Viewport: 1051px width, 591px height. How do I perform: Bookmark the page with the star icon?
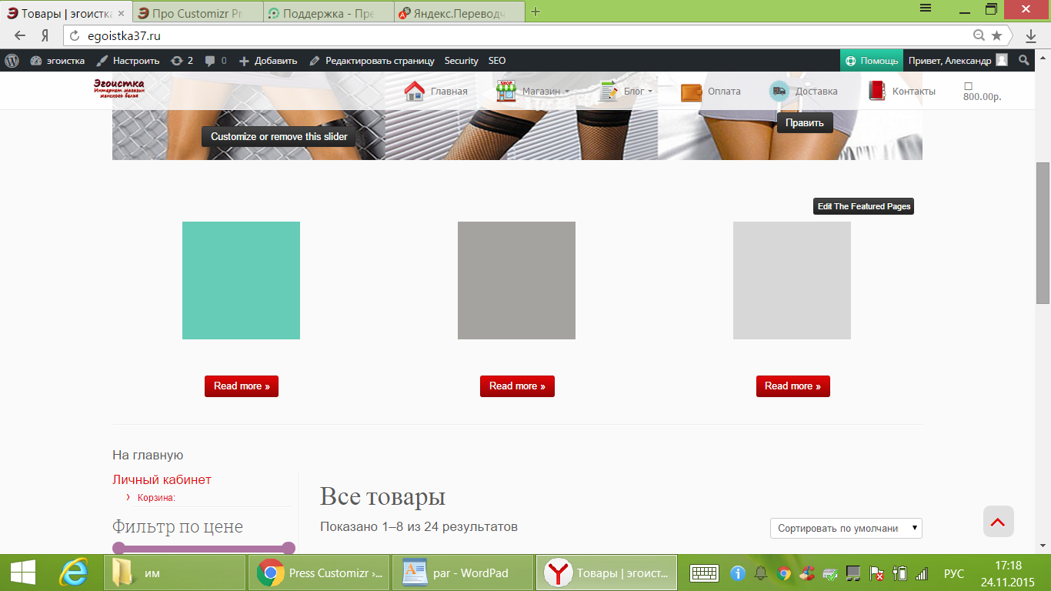click(996, 35)
